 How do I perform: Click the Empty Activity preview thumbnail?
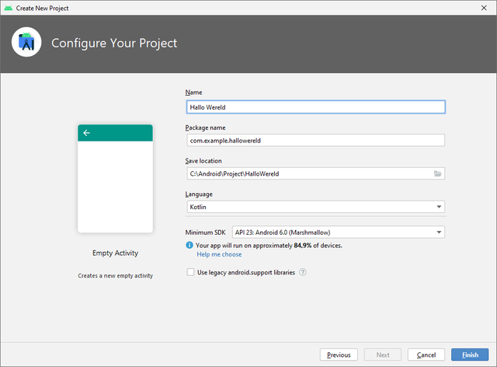[x=116, y=178]
